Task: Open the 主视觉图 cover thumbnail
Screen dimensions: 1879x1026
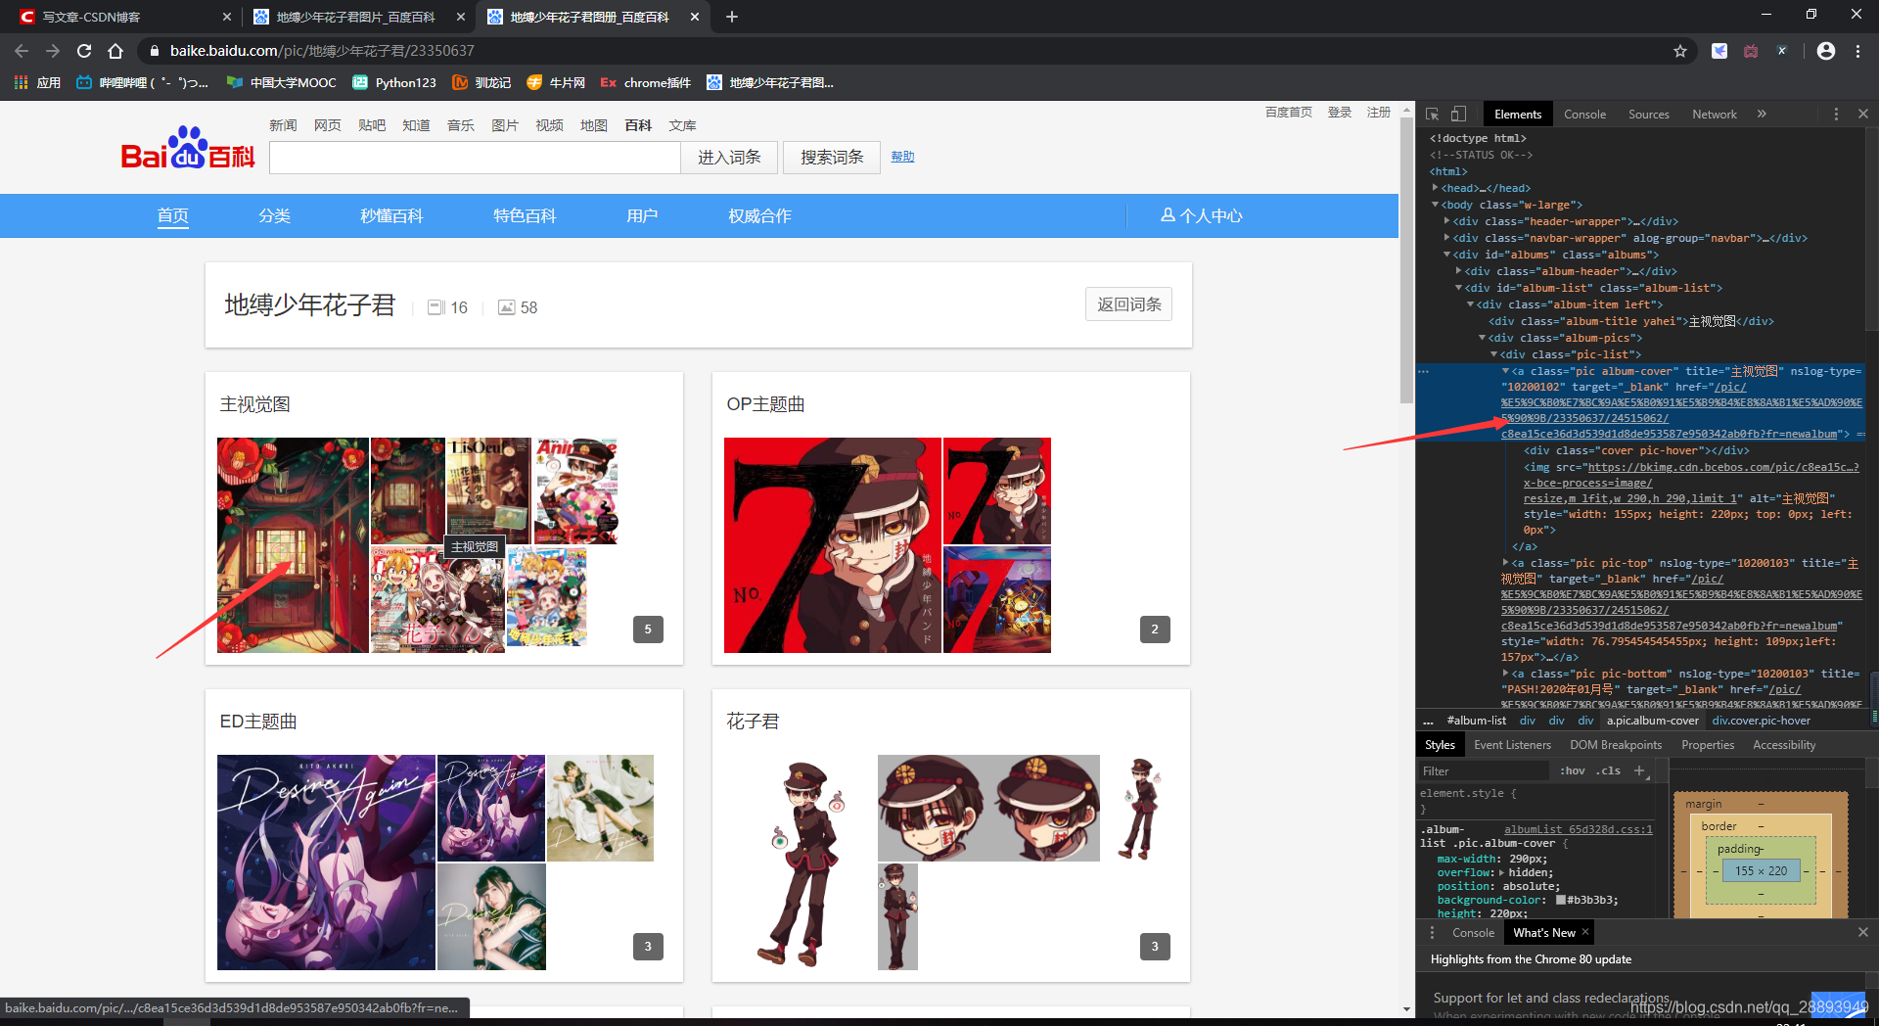Action: 293,545
